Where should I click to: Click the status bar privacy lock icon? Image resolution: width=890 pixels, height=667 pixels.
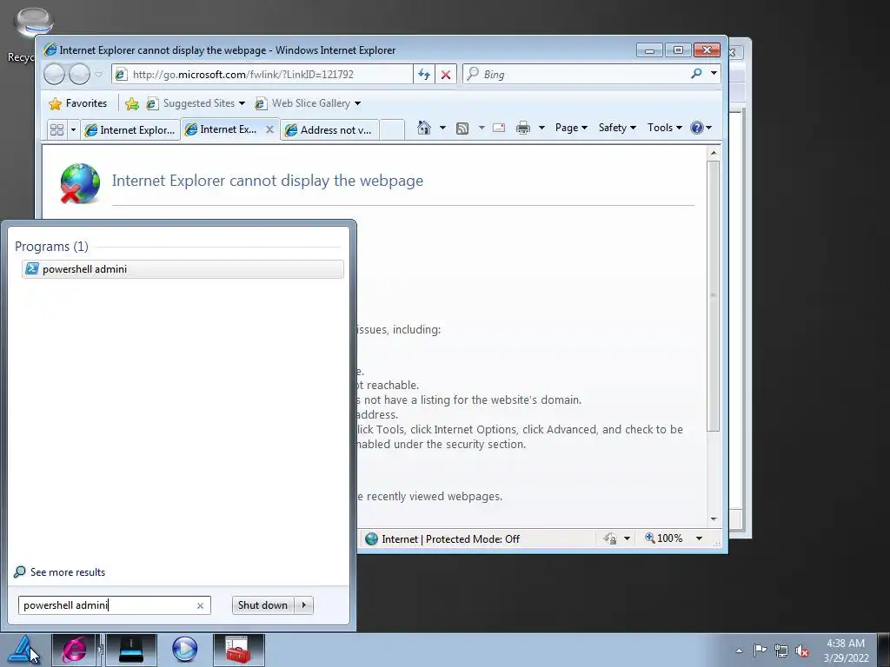[610, 538]
